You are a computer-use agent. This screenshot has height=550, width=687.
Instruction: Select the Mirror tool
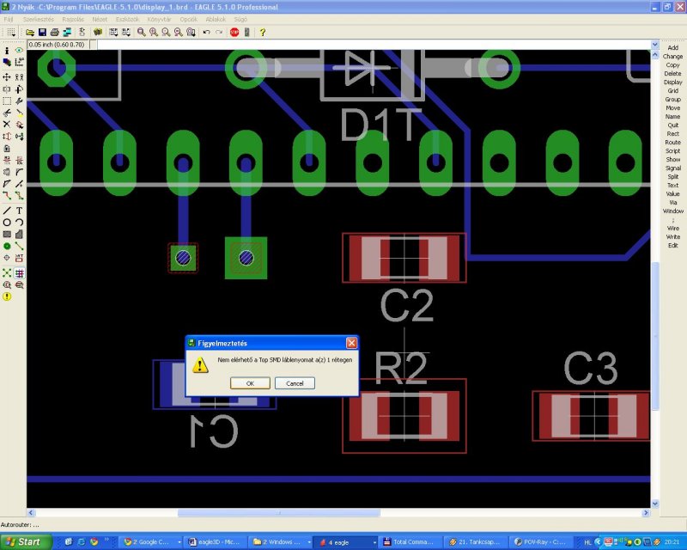click(x=7, y=89)
